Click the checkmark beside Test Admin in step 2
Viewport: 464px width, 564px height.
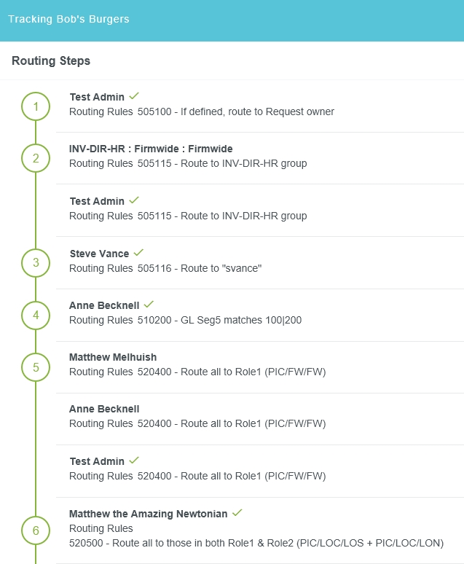click(x=134, y=200)
